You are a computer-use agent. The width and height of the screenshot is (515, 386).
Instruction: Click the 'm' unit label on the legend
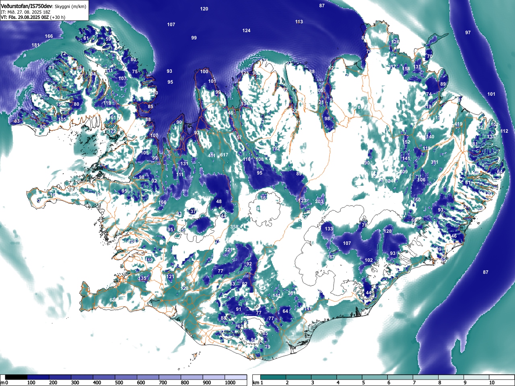2,383
